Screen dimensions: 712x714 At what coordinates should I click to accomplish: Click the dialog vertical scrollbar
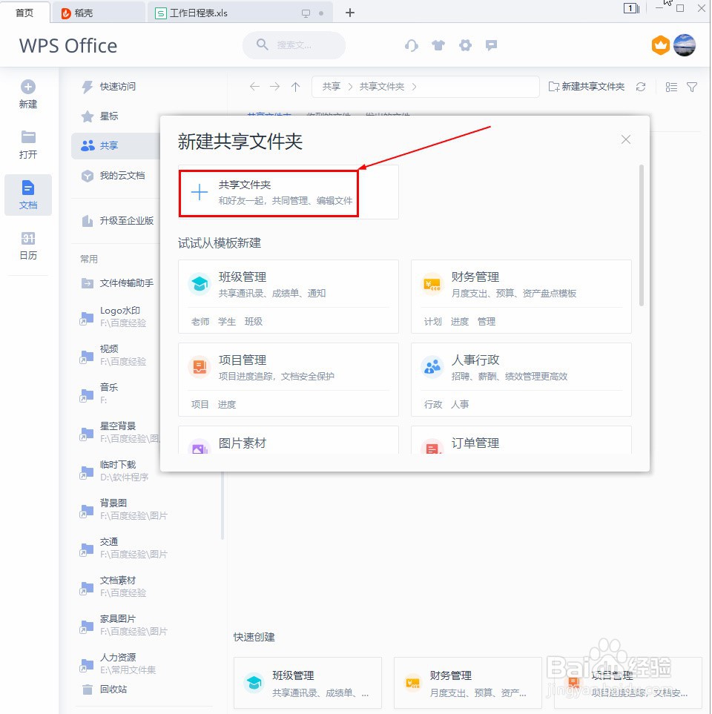(642, 235)
